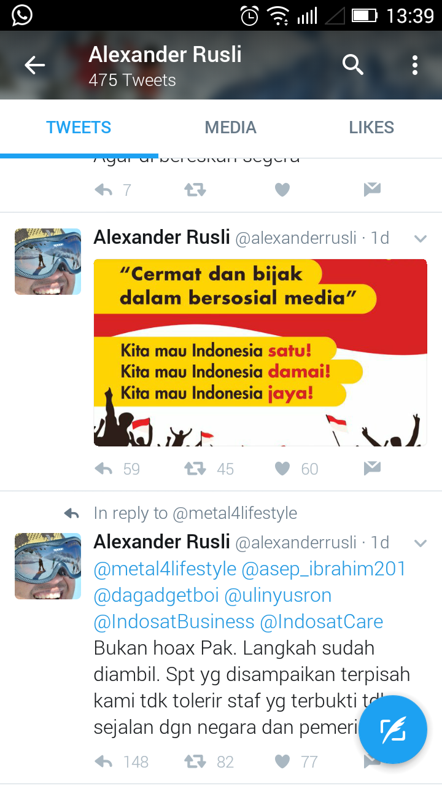Share the banner tweet via direct message

pos(372,469)
